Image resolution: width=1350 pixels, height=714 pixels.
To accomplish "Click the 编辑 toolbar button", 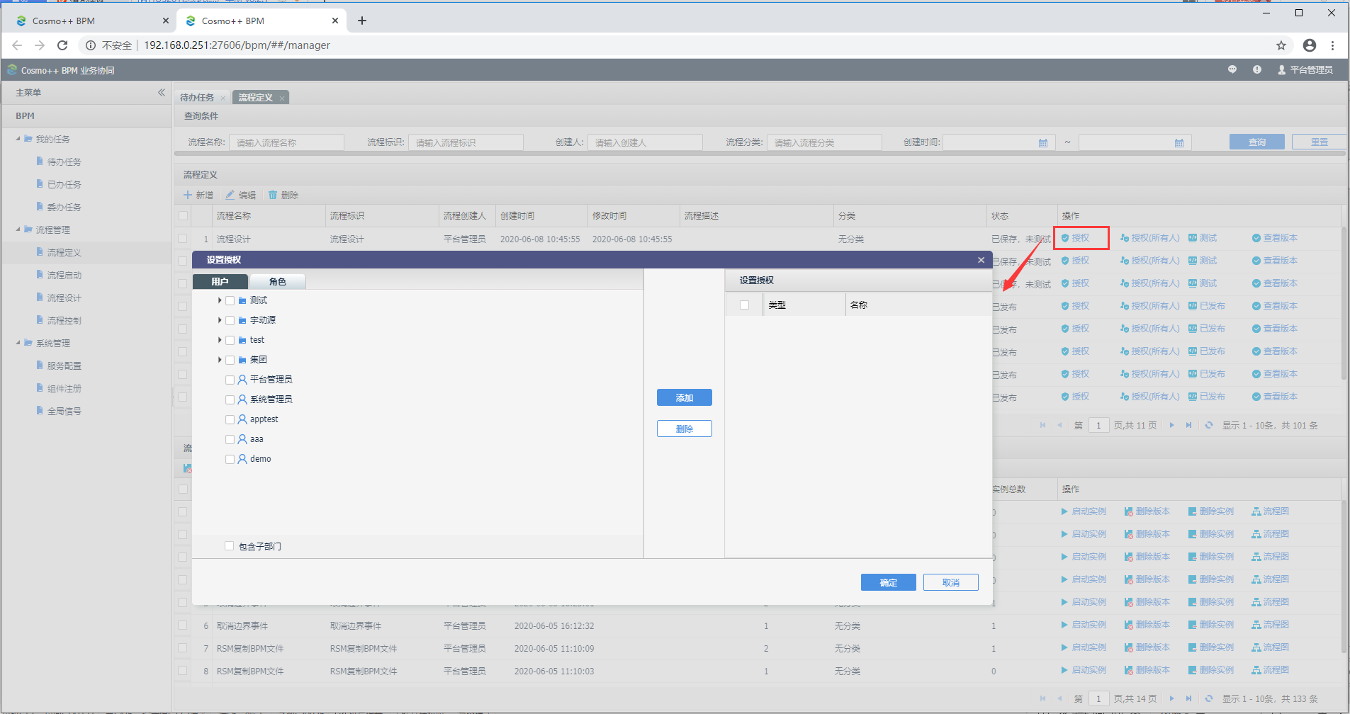I will [x=241, y=195].
